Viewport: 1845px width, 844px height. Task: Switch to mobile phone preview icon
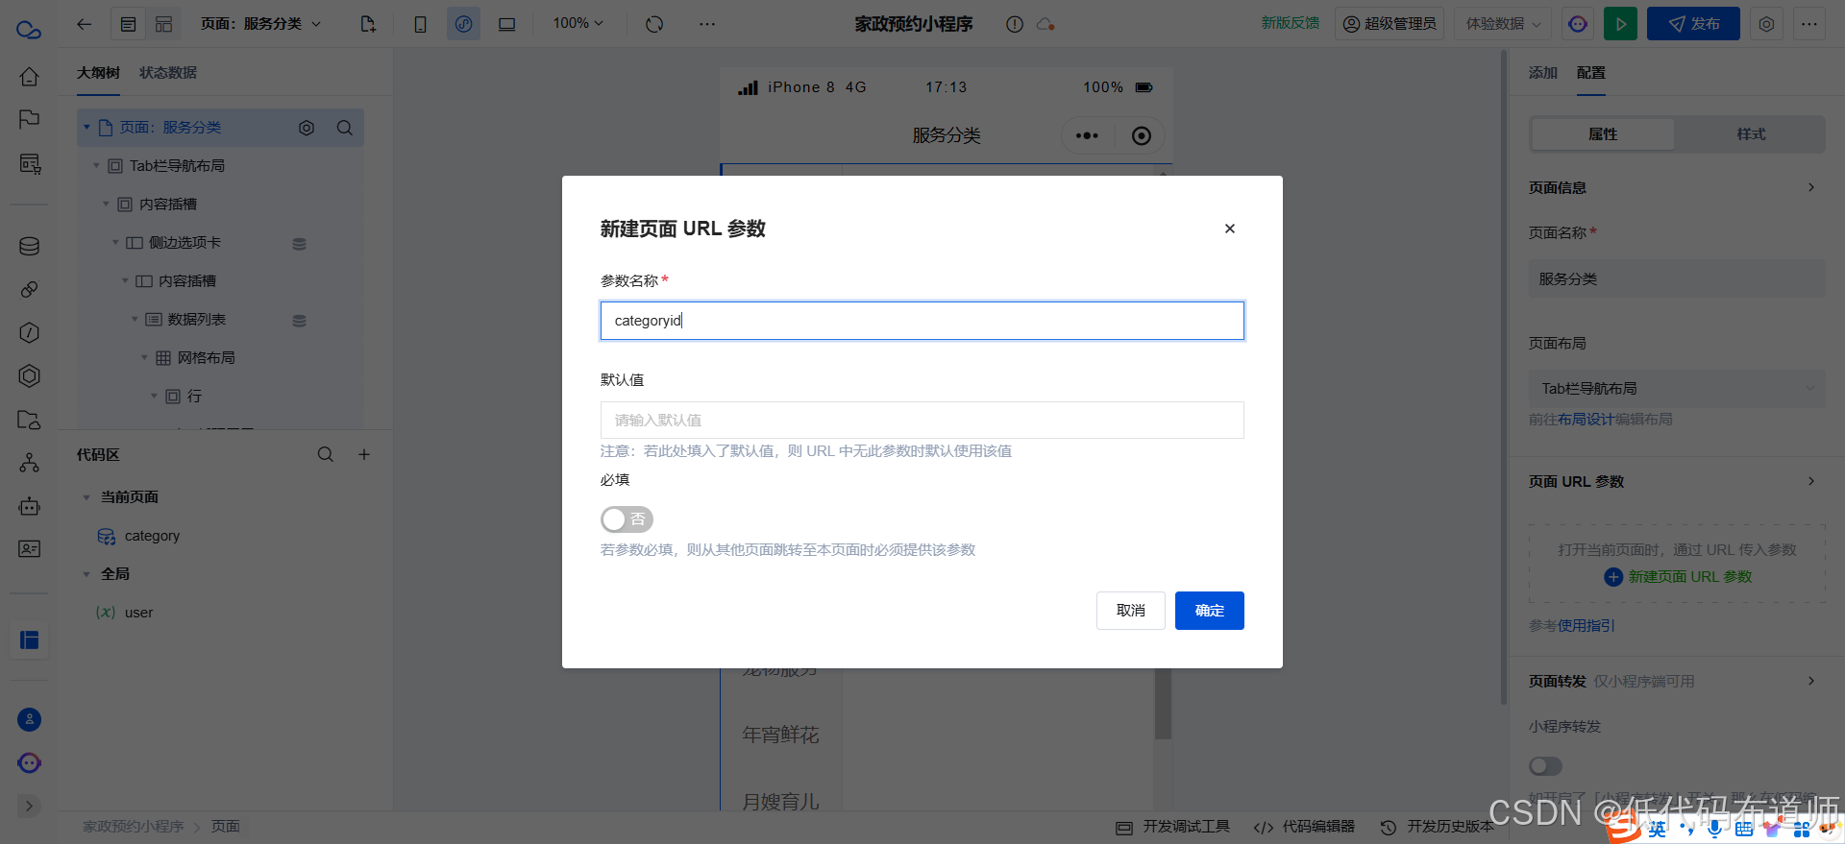pos(420,24)
